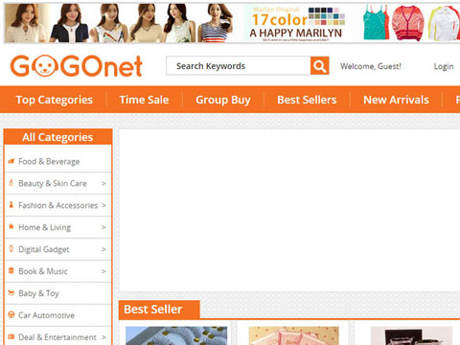Expand the Beauty & Skin Care submenu arrow

[103, 183]
